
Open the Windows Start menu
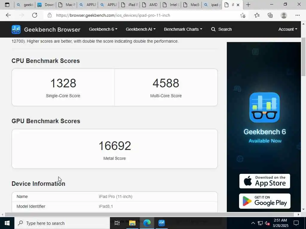pos(7,223)
